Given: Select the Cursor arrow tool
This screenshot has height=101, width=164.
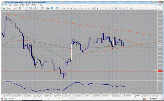Looking at the screenshot, I should (x=97, y=8).
